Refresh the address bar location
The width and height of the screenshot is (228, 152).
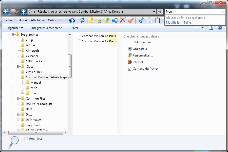point(160,12)
